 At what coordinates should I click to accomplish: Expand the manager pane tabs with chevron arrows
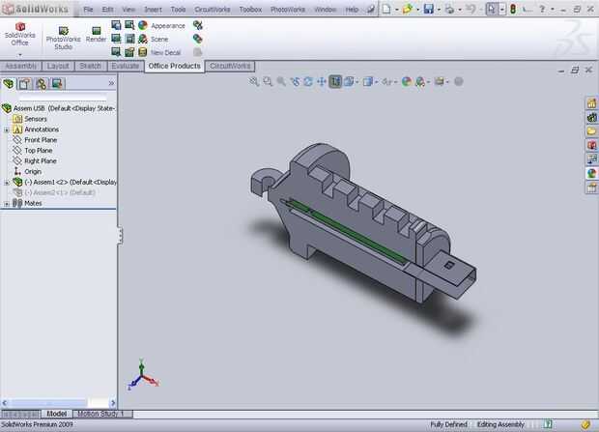(111, 83)
